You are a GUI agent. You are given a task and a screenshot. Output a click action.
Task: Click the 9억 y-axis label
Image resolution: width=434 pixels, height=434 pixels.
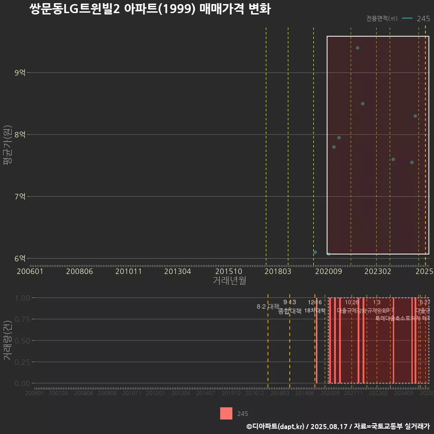pyautogui.click(x=20, y=72)
